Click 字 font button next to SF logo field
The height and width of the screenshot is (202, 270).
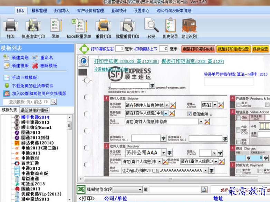click(x=152, y=85)
